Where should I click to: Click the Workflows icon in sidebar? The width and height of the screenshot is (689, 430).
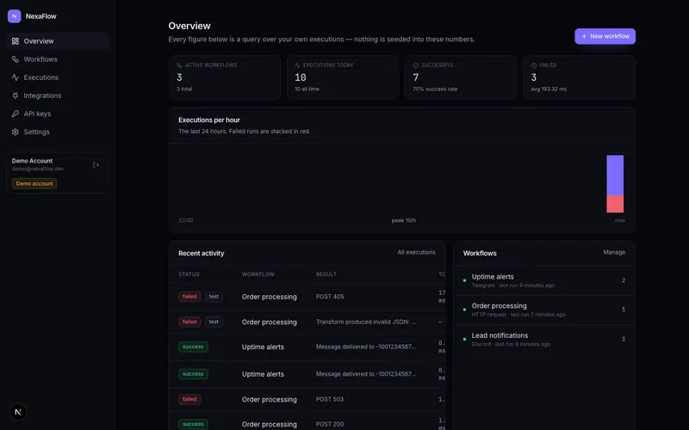(16, 59)
